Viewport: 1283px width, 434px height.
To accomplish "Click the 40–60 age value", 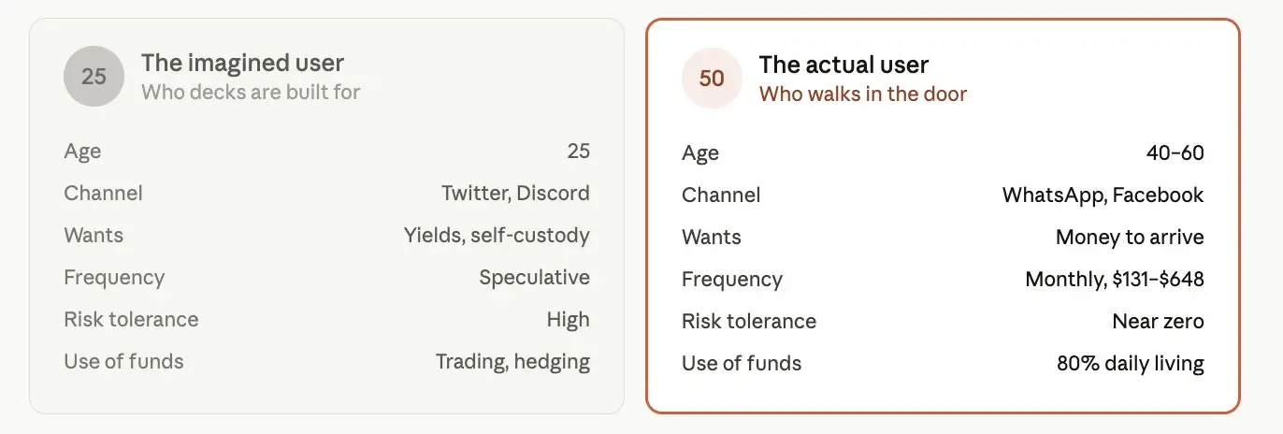I will [1175, 153].
